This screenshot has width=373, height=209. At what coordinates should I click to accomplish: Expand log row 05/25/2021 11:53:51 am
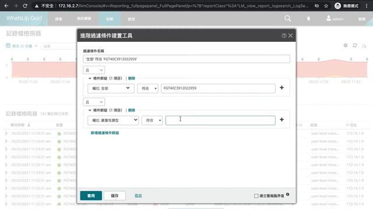[x=6, y=134]
